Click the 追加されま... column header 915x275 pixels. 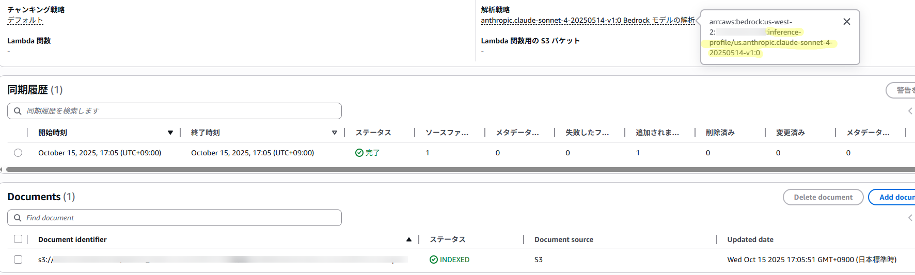[657, 133]
